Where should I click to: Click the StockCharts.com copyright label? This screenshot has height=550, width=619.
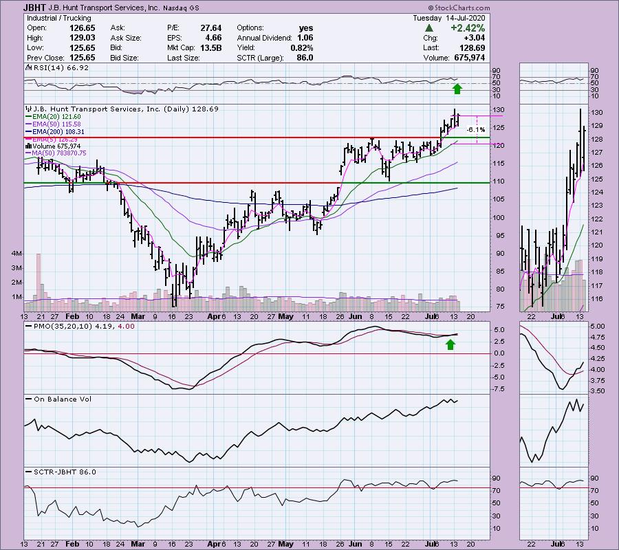(x=458, y=8)
